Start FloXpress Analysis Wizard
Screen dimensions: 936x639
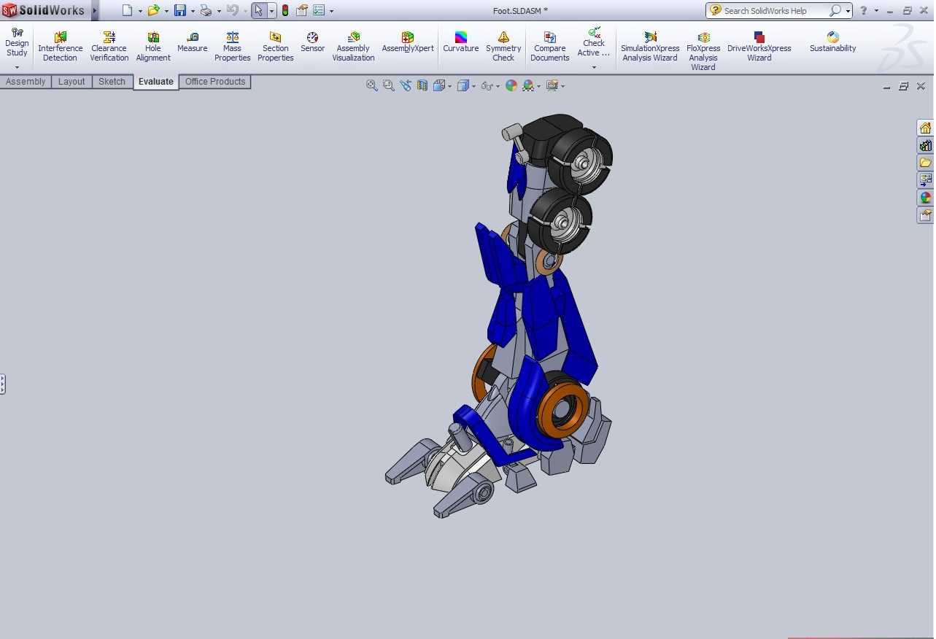pos(703,51)
